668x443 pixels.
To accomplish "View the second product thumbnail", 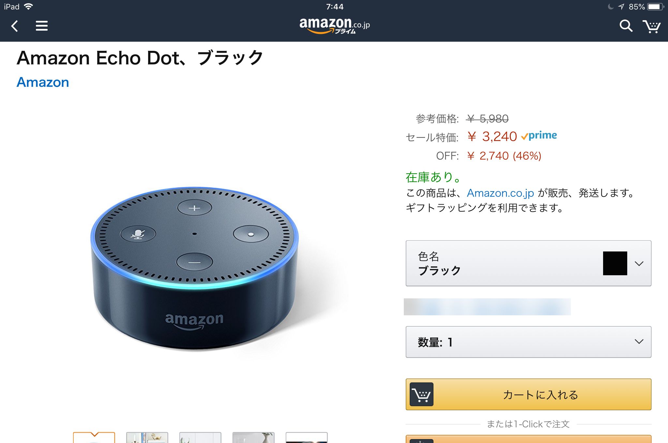I will coord(147,437).
